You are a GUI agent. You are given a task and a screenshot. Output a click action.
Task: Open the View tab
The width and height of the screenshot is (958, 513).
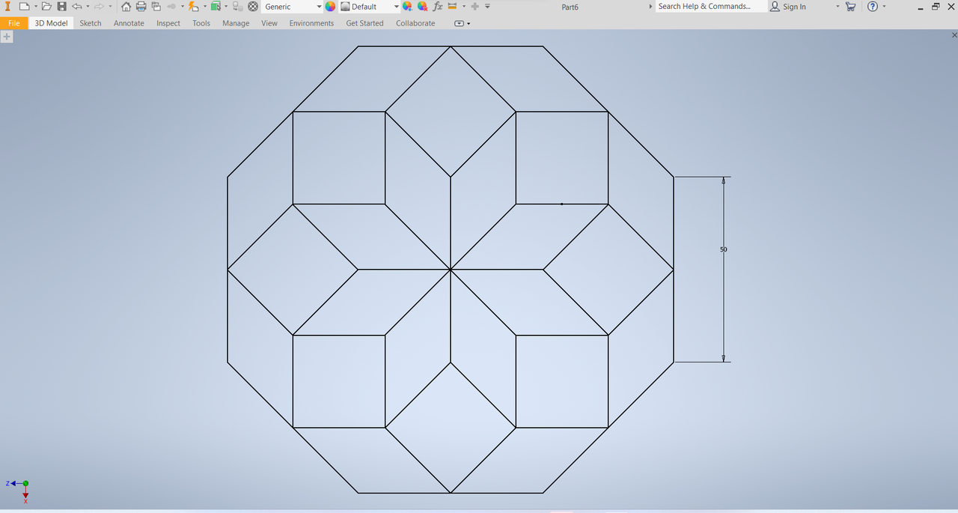269,23
